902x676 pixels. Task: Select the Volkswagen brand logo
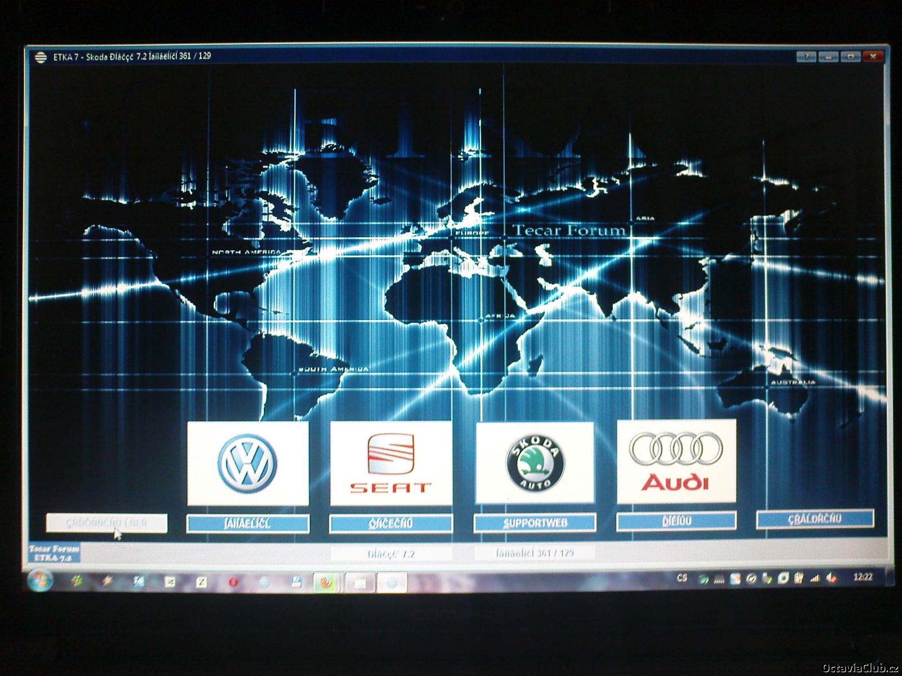click(x=247, y=463)
